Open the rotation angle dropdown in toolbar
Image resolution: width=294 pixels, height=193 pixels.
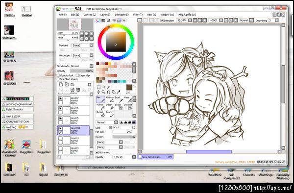coord(221,20)
